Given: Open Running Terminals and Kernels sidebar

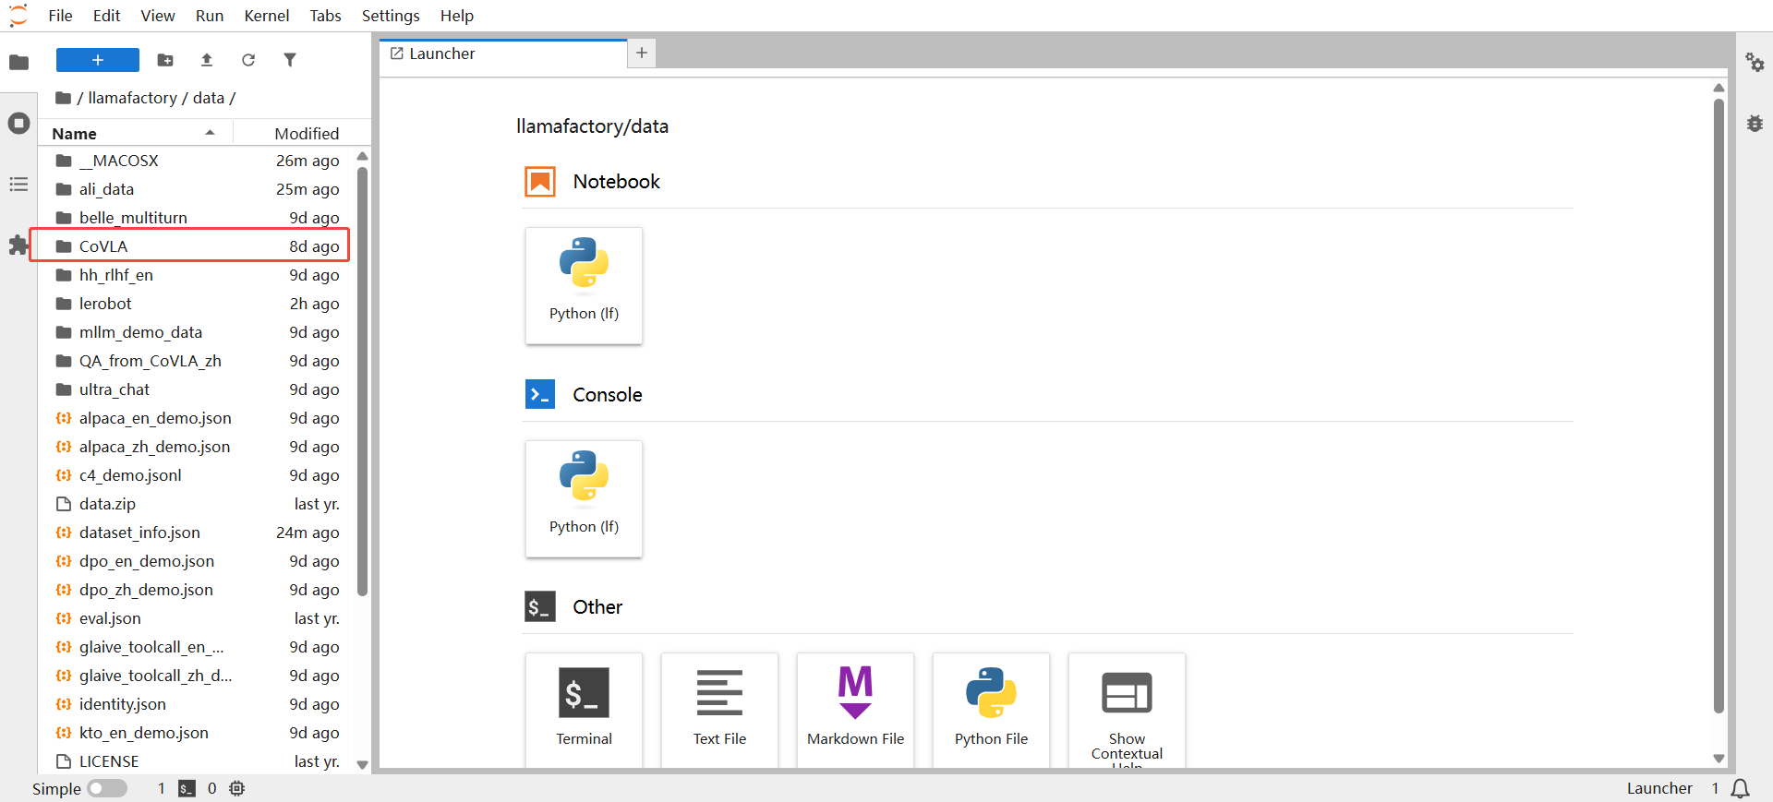Looking at the screenshot, I should [18, 124].
